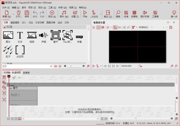Viewport: 180px width, 126px height.
Task: Select the Flexi拼贴 collage object
Action: [68, 37]
